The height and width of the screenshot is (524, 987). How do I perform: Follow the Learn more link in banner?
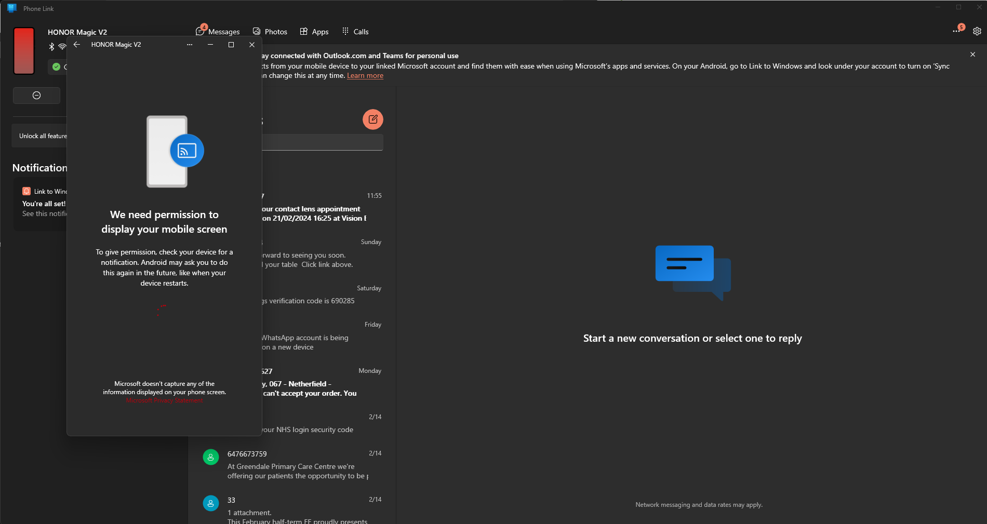tap(365, 76)
